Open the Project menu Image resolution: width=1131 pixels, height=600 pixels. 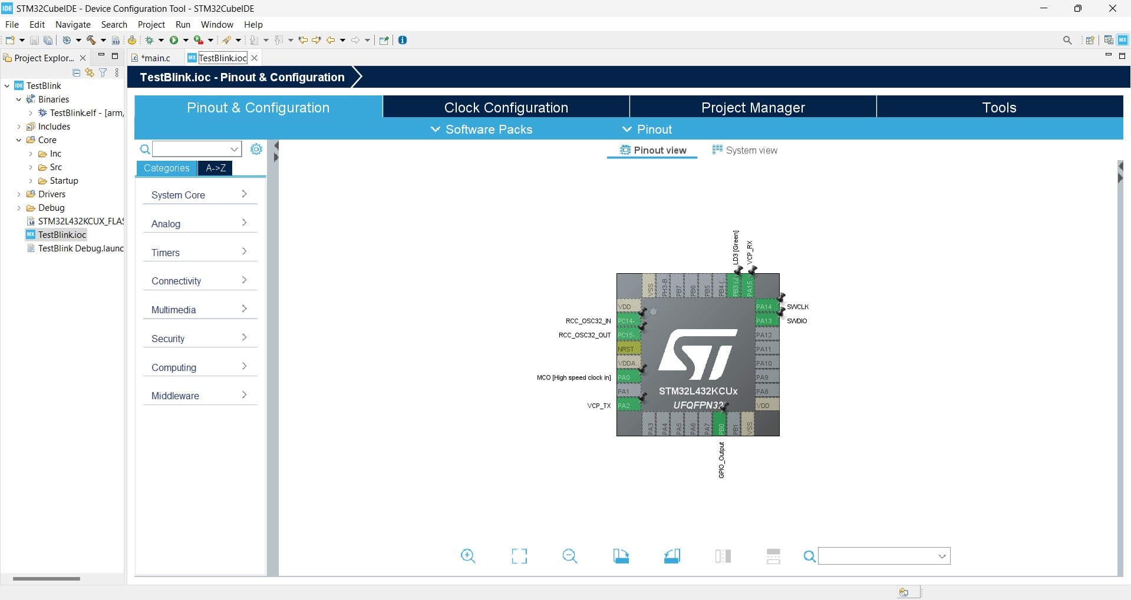151,24
